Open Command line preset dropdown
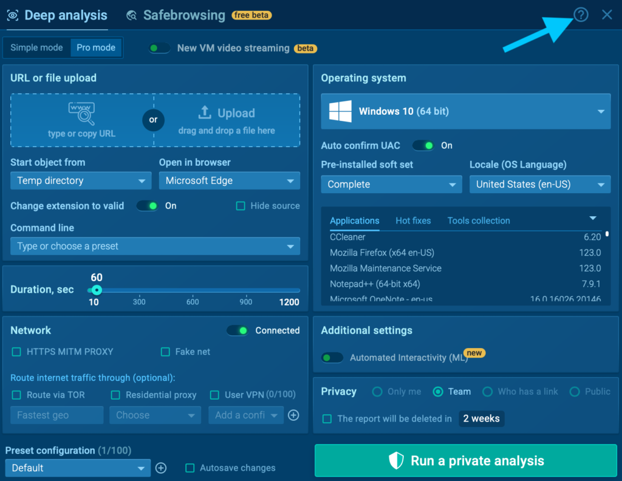Viewport: 622px width, 481px height. [155, 246]
